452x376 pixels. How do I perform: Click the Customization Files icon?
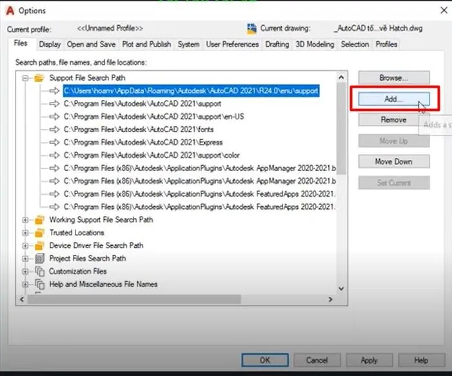[39, 272]
